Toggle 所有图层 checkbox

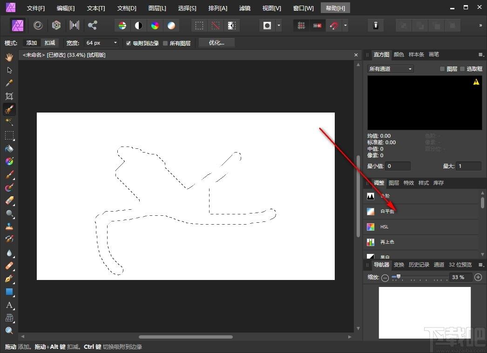tap(165, 43)
